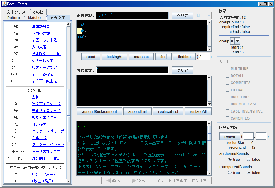Open the 文字クラス tab

click(x=16, y=12)
